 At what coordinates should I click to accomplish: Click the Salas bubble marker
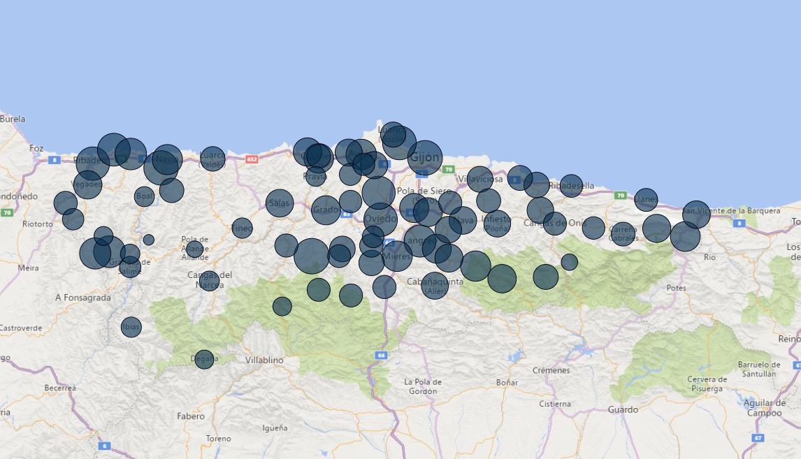coord(280,203)
